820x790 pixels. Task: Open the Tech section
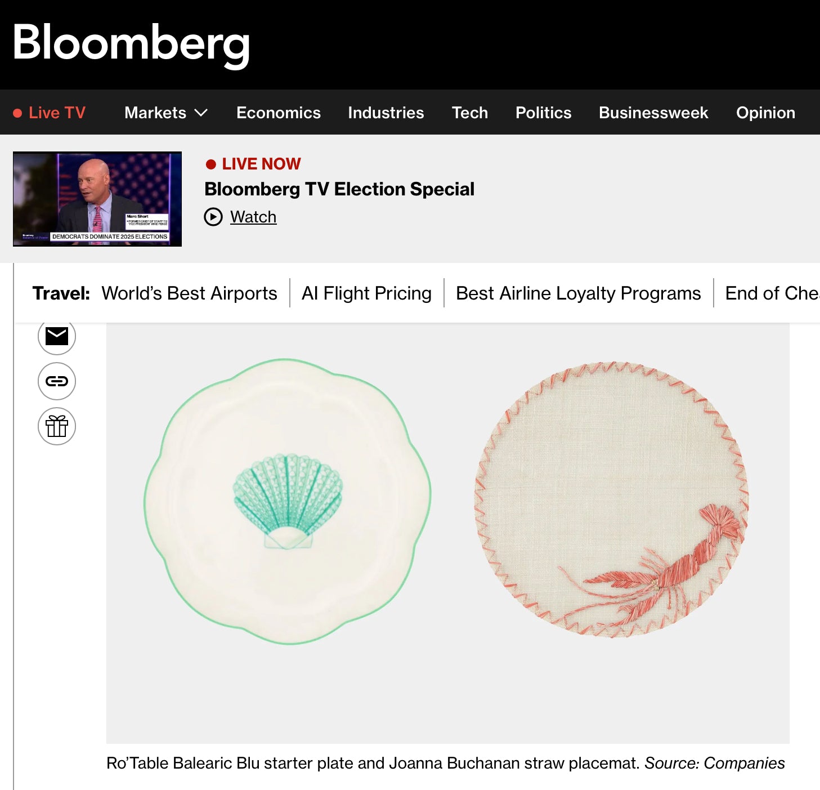470,113
